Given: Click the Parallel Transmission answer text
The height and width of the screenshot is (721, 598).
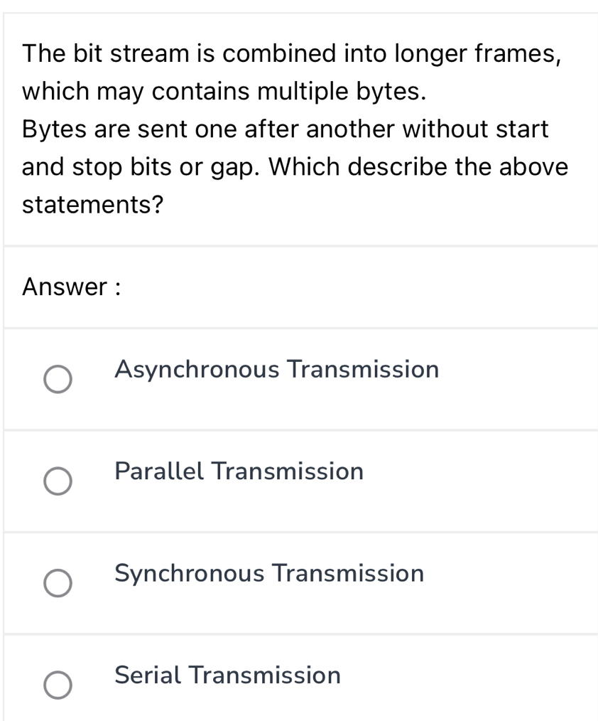Looking at the screenshot, I should tap(239, 471).
